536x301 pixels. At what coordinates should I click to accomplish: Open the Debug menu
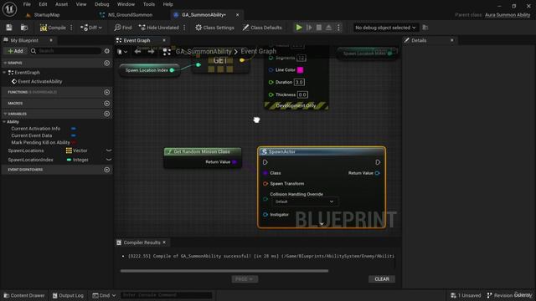[x=101, y=4]
